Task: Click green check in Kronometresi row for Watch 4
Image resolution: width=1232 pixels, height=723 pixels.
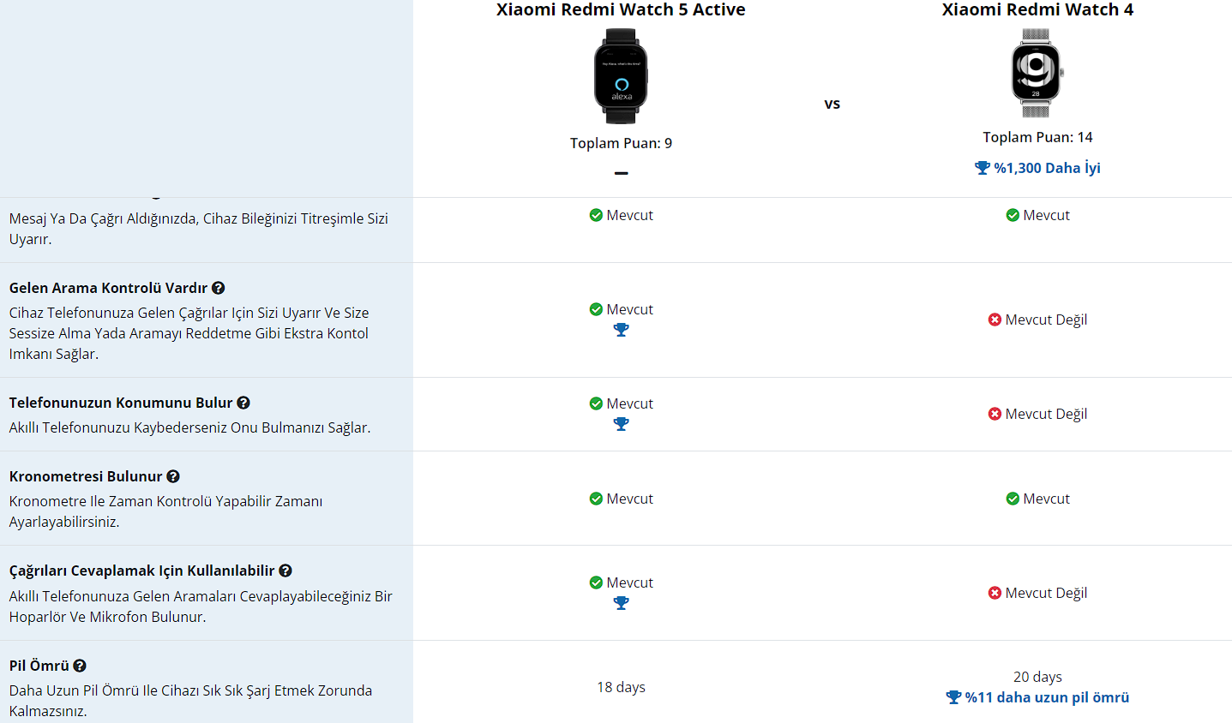Action: click(x=1013, y=499)
